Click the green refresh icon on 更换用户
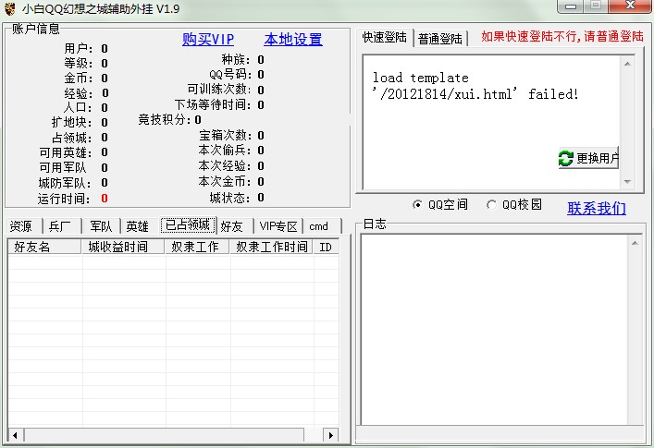 click(565, 158)
